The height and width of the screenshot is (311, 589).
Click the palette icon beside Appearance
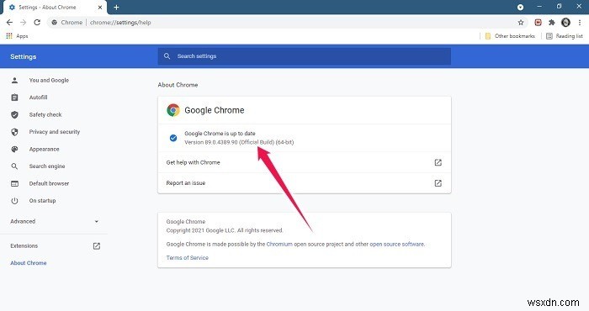click(14, 150)
